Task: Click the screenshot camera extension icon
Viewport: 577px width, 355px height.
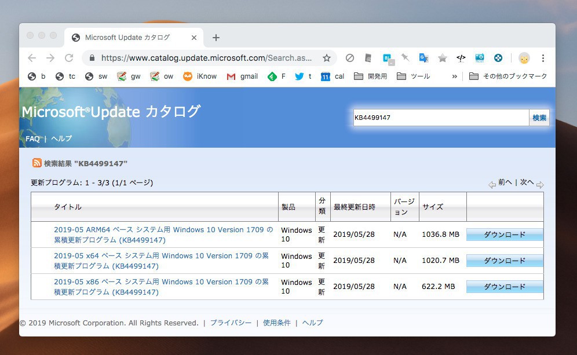Action: 480,58
